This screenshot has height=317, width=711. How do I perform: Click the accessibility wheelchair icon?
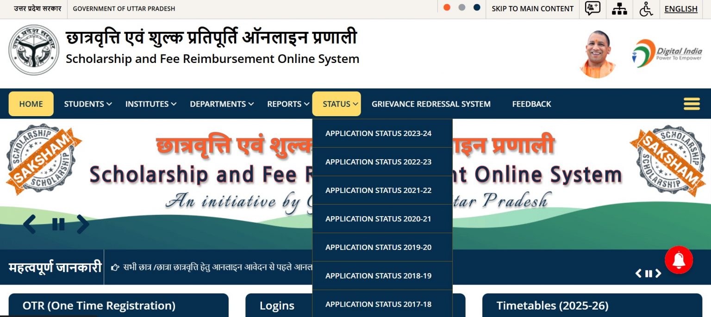point(646,9)
